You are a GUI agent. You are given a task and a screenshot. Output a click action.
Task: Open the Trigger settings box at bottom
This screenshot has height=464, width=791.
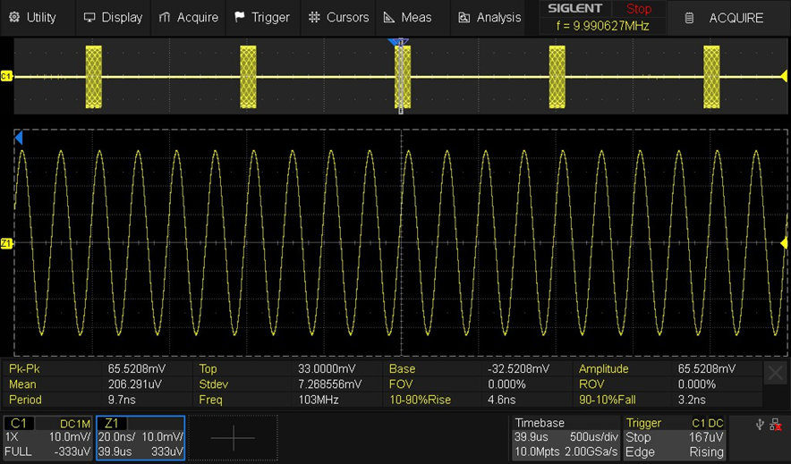tap(675, 437)
